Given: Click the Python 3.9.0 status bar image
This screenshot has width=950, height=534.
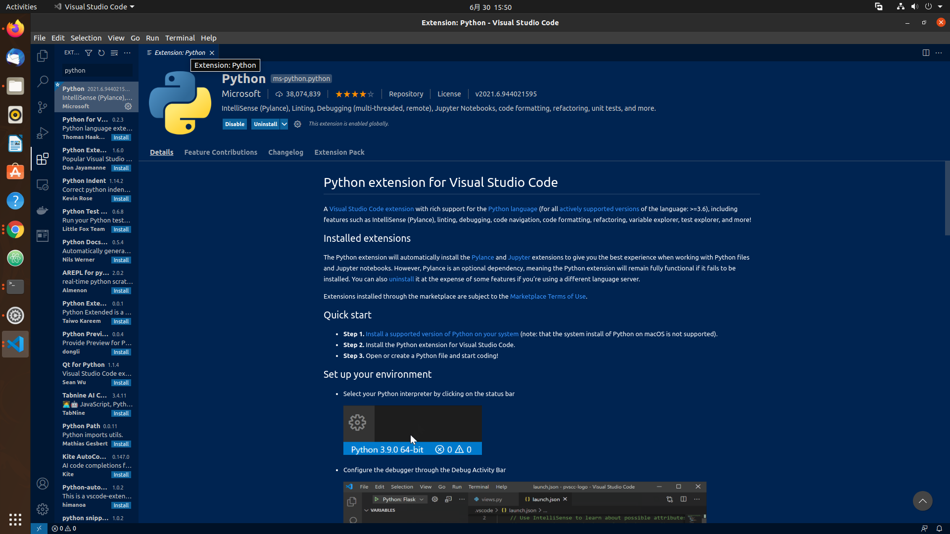Looking at the screenshot, I should (412, 430).
